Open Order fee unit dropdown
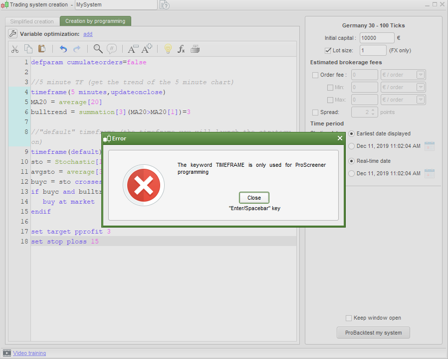 pyautogui.click(x=420, y=75)
